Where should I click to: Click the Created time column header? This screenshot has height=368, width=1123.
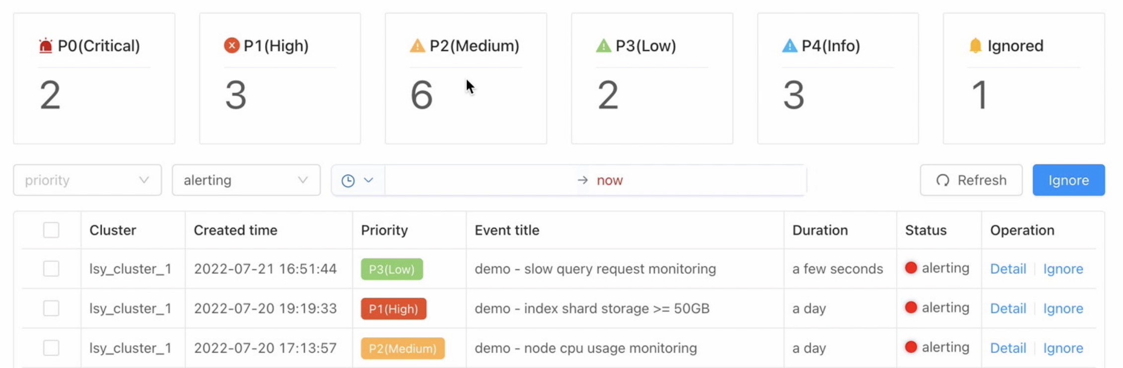pos(235,230)
